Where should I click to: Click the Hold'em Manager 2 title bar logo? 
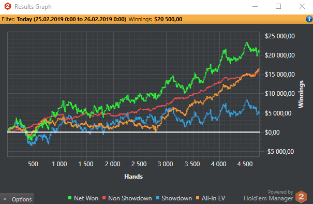tap(8, 6)
